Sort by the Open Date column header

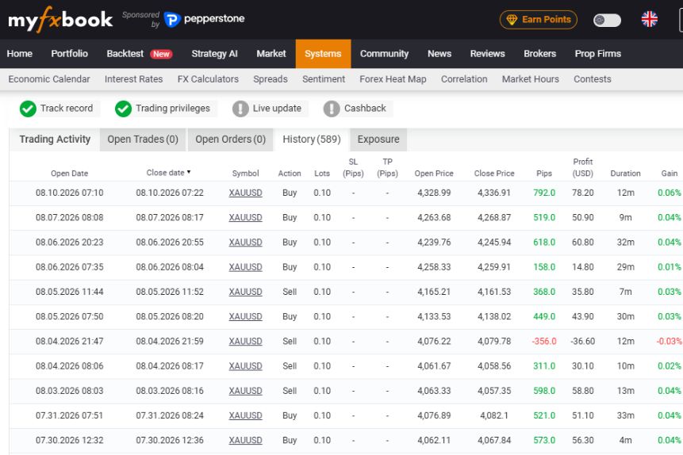pyautogui.click(x=69, y=174)
